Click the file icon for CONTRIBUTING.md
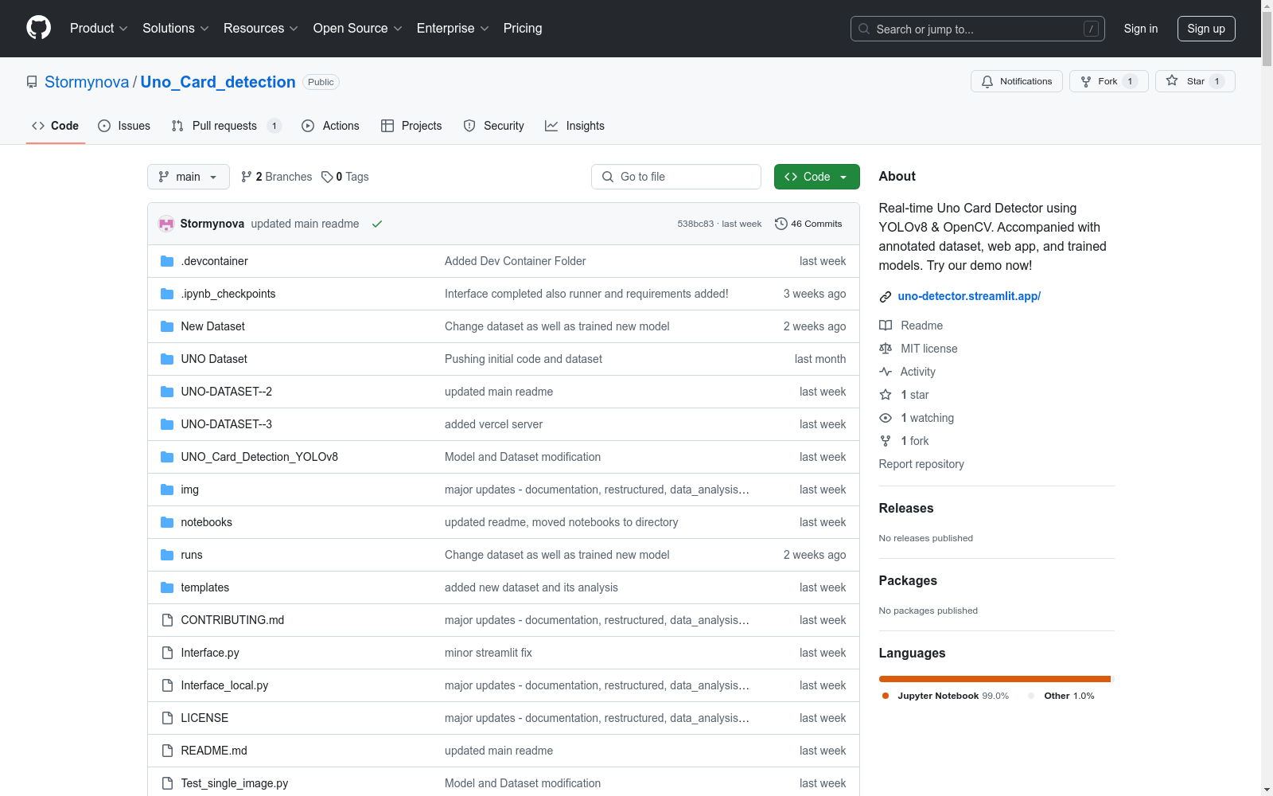This screenshot has width=1273, height=796. tap(167, 620)
